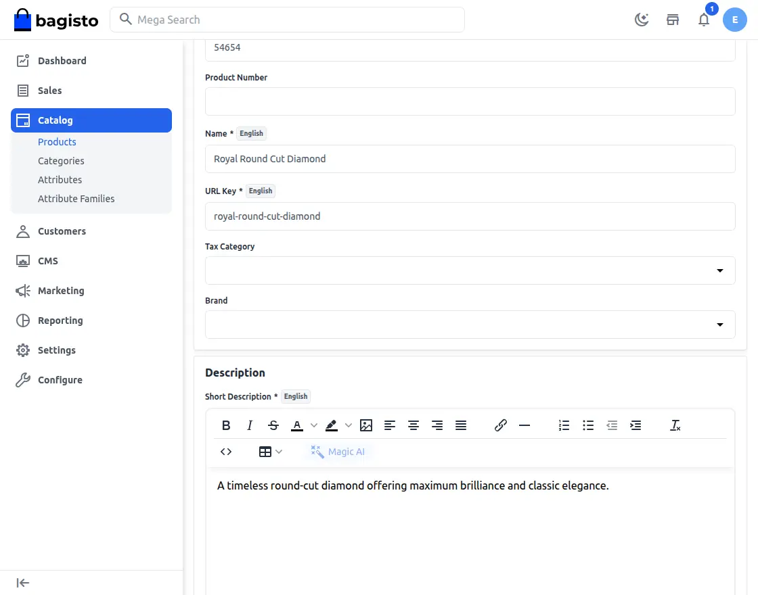
Task: Apply italic formatting in the description editor
Action: tap(250, 425)
